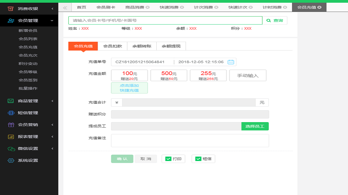348x195 pixels.
Task: Disable the 短信 SMS checkbox
Action: tap(198, 159)
